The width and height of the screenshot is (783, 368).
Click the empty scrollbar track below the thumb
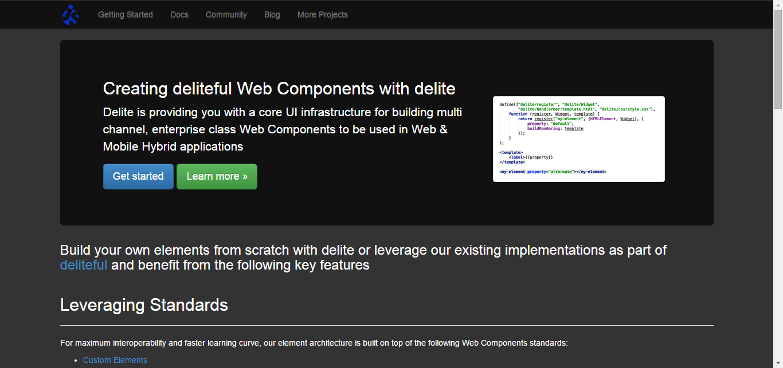778,235
